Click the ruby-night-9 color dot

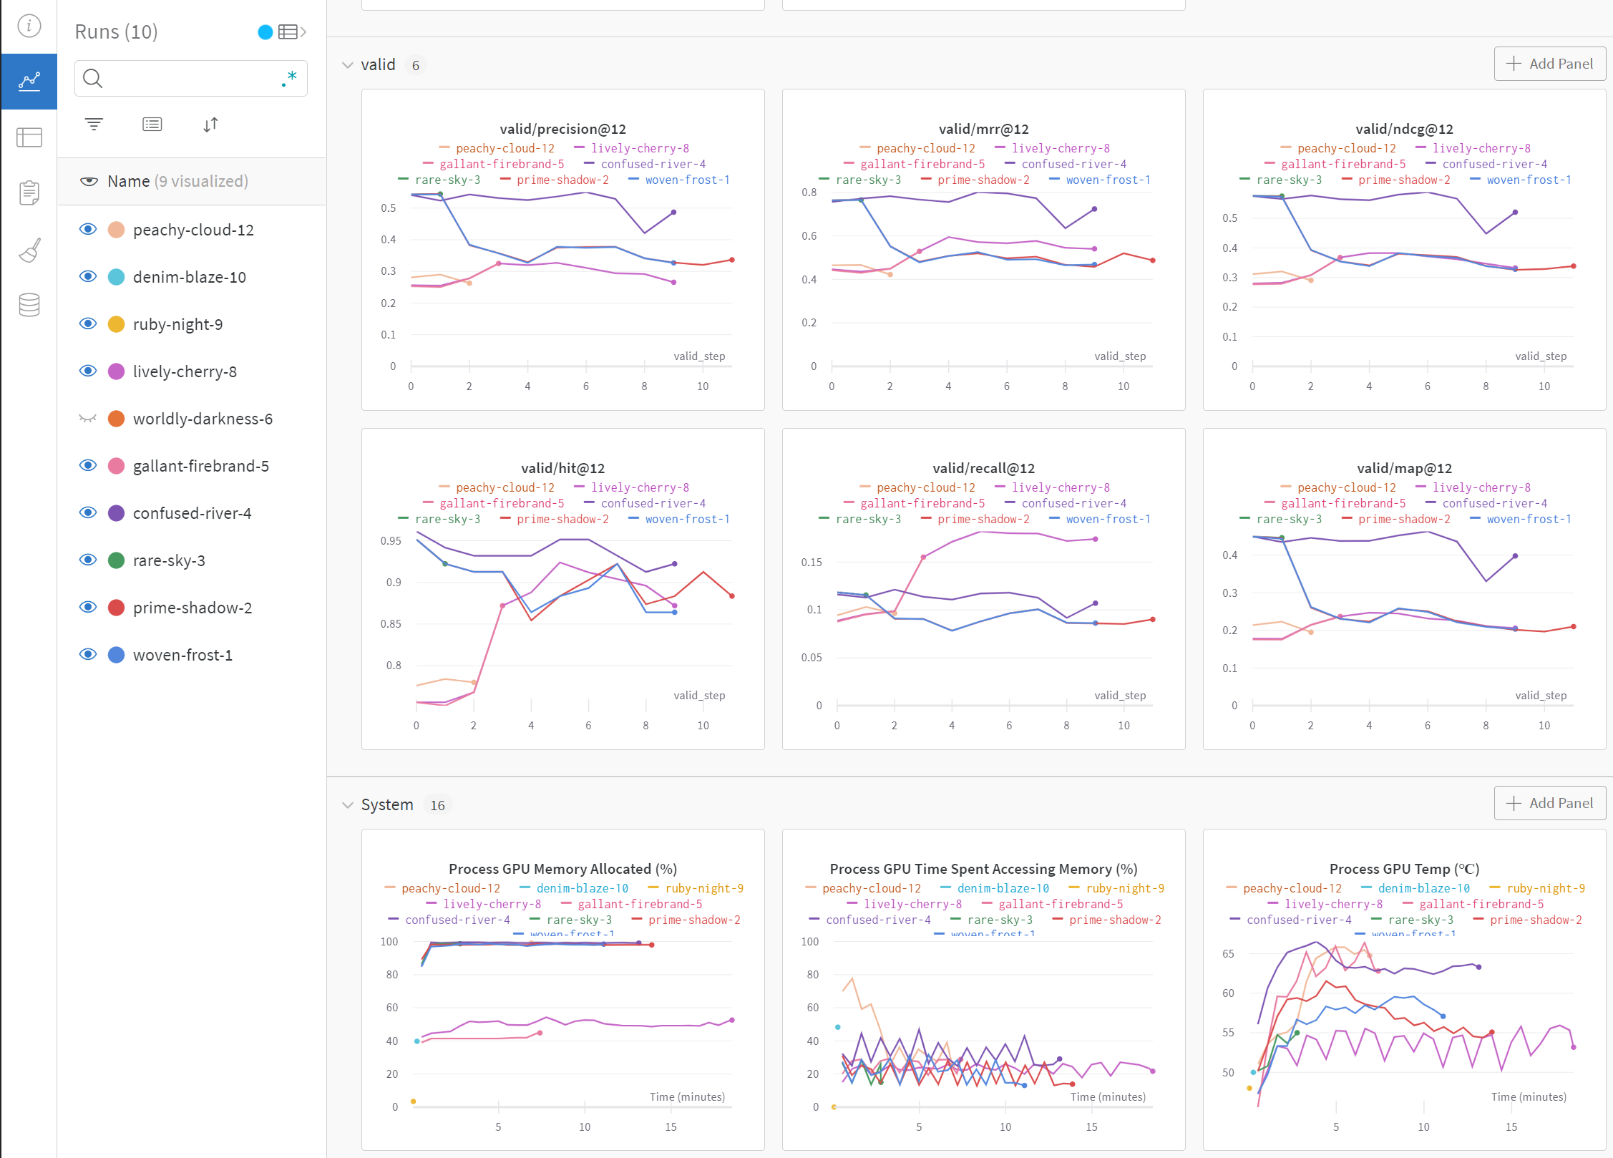[116, 324]
